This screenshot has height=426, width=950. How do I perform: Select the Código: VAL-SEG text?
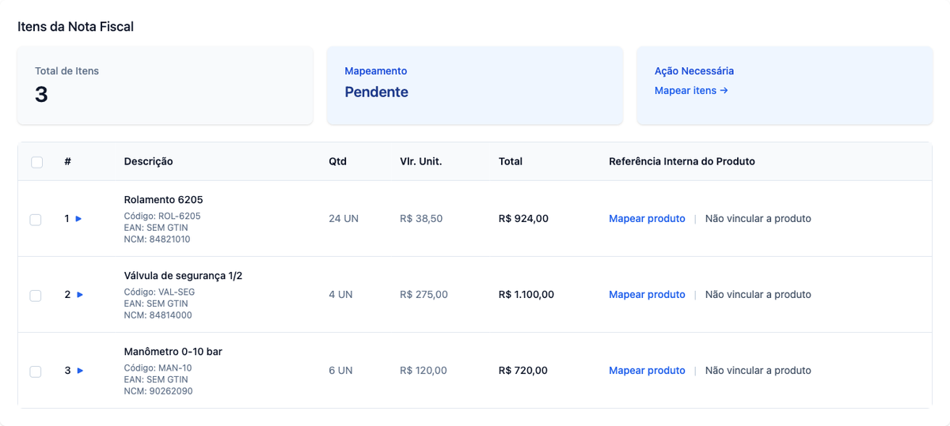(159, 292)
